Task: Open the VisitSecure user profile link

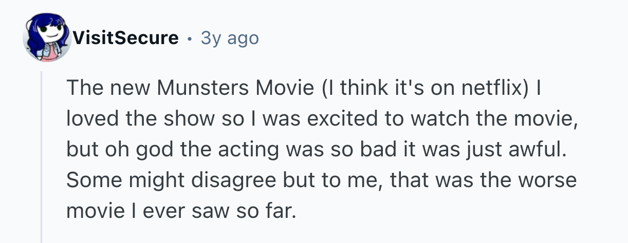Action: click(126, 38)
